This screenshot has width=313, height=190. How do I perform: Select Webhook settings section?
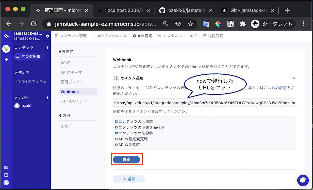click(x=78, y=92)
